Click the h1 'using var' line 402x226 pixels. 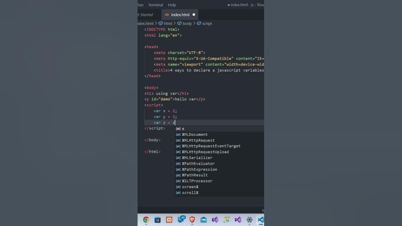click(x=166, y=94)
